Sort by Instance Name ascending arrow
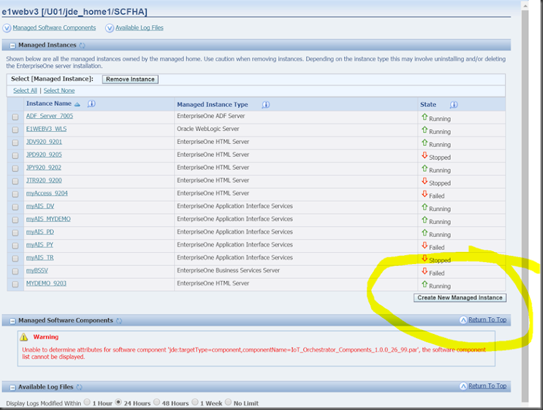The height and width of the screenshot is (410, 543). 77,105
